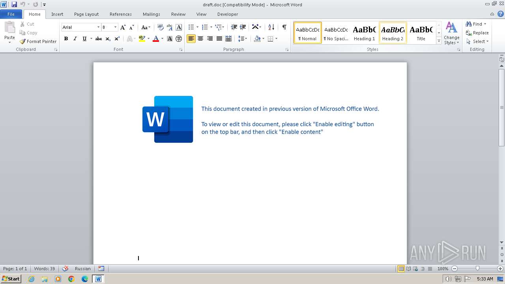505x284 pixels.
Task: Toggle Underline formatting
Action: (x=84, y=39)
